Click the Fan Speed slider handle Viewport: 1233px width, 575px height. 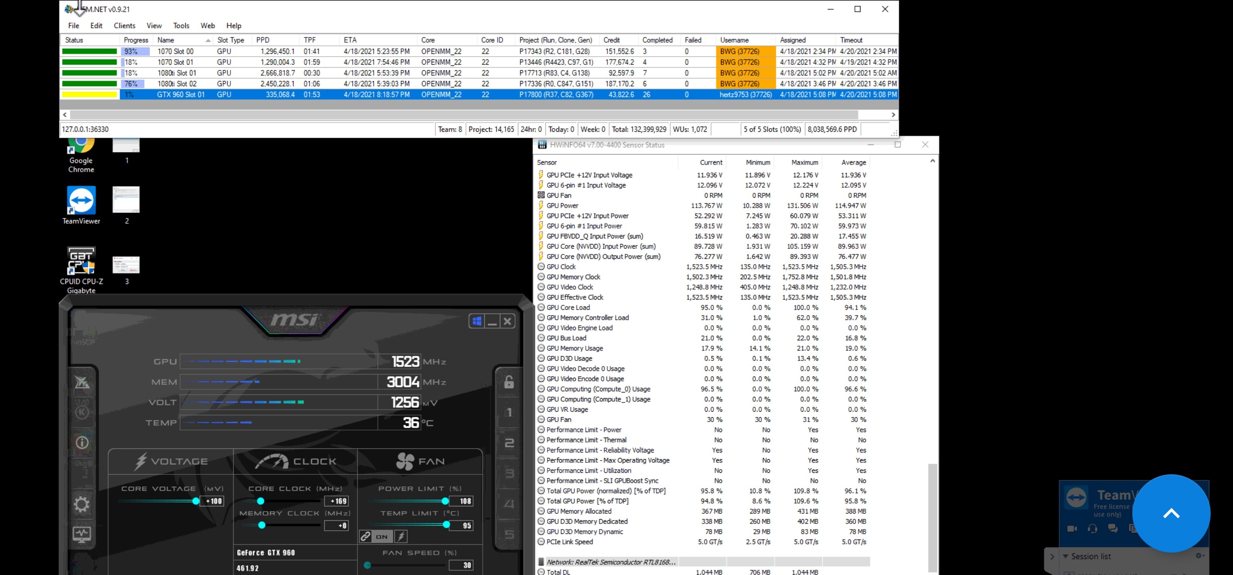point(367,565)
